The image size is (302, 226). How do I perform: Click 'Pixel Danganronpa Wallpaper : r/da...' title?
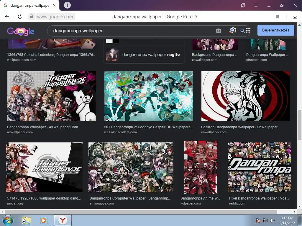(259, 198)
